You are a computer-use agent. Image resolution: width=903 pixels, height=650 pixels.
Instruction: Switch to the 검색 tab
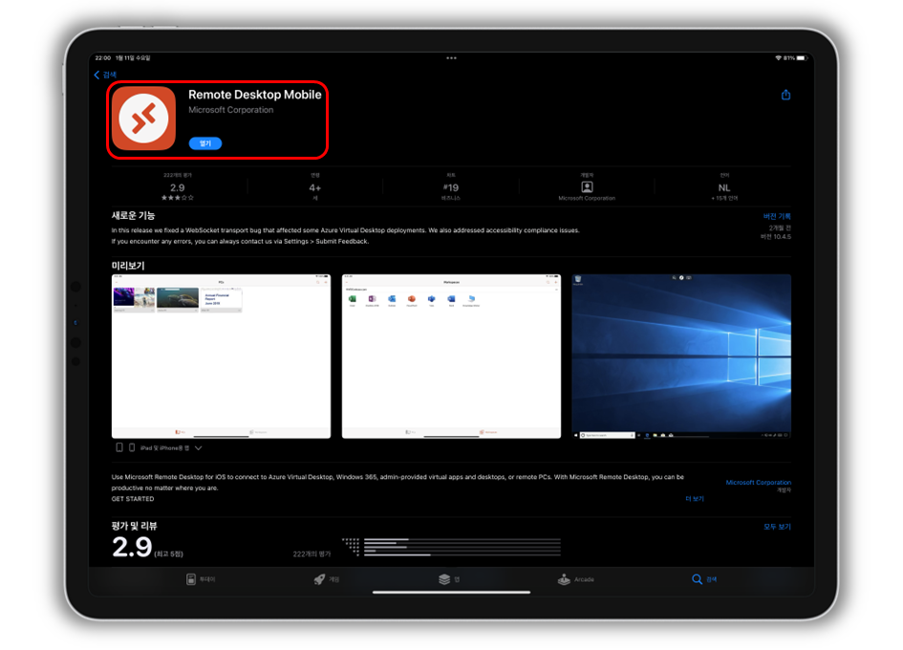point(704,579)
